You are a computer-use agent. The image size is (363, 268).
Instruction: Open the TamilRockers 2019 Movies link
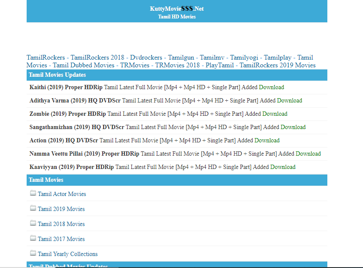click(278, 65)
